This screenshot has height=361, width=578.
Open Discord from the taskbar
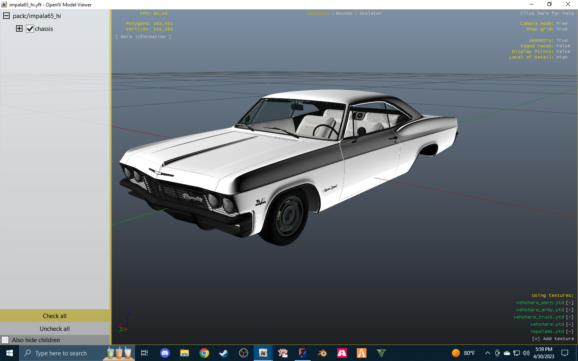point(165,353)
